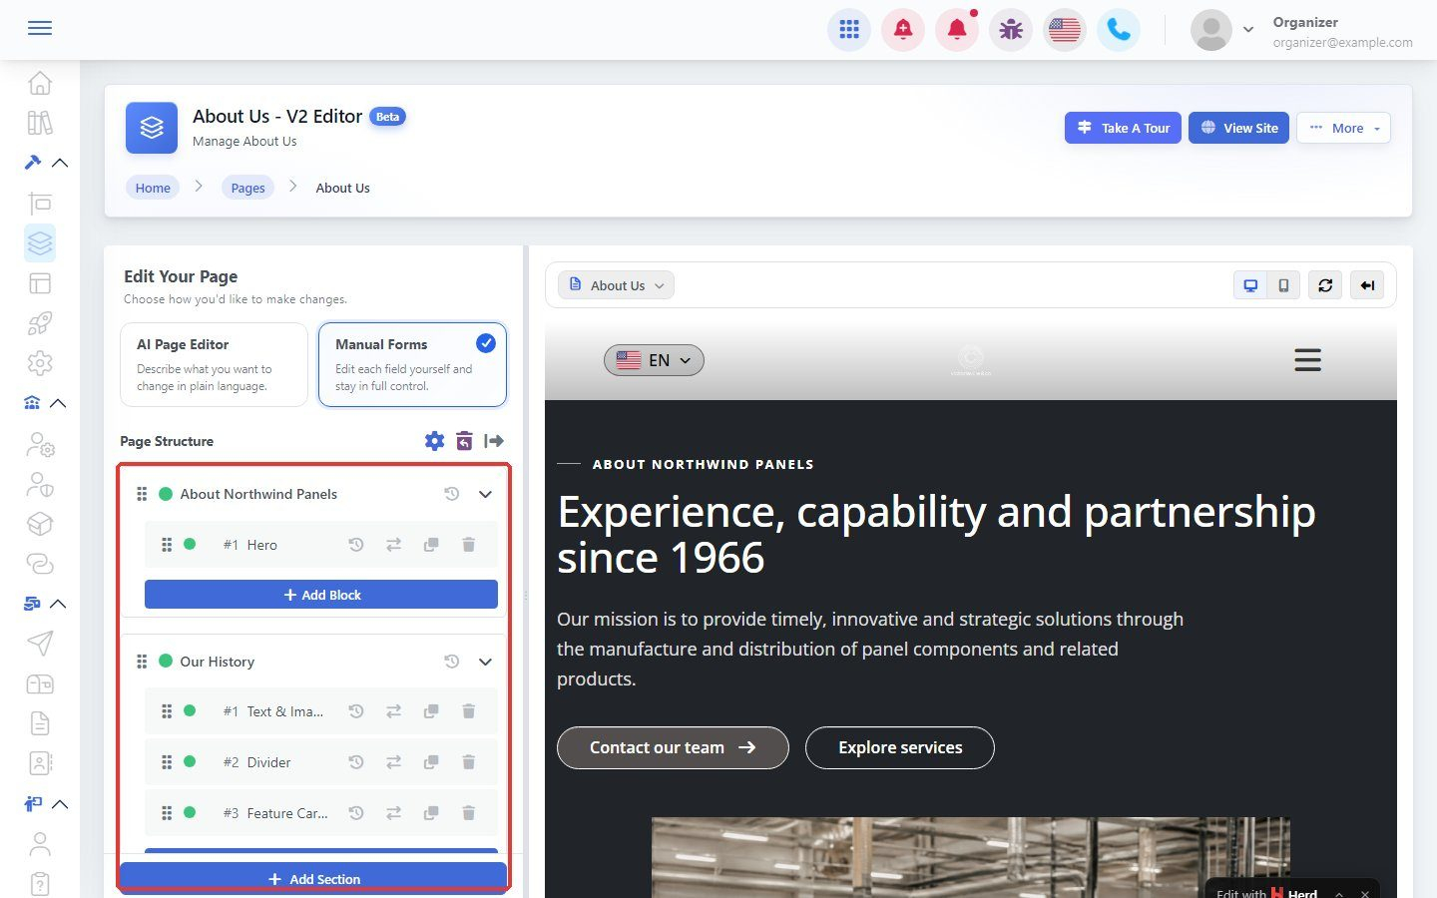Open the More dropdown

[1343, 128]
